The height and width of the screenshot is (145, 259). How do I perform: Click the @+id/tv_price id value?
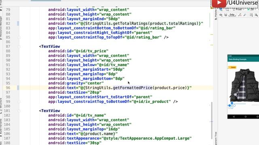[91, 51]
